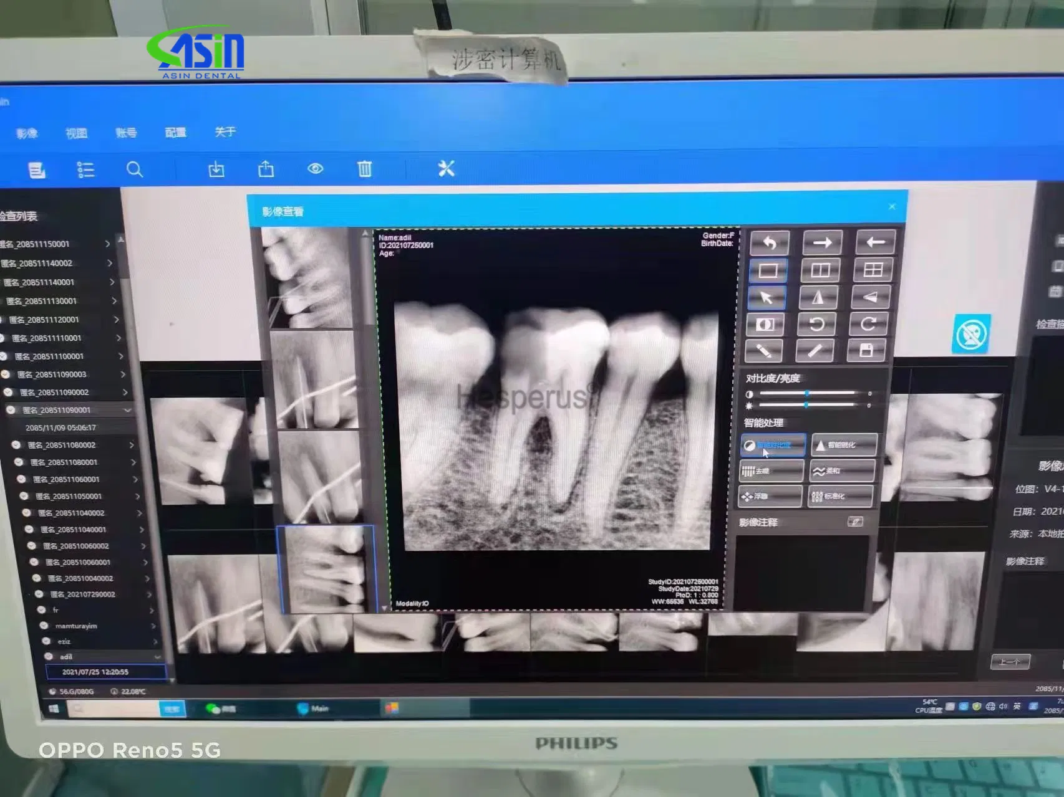The height and width of the screenshot is (797, 1064).
Task: Activate the arrow selection tool
Action: [x=767, y=297]
